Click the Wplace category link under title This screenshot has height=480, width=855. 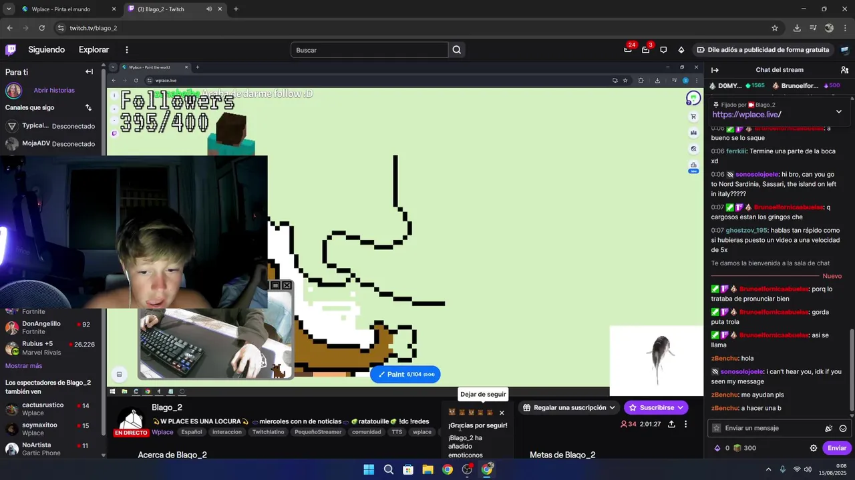[x=162, y=432]
